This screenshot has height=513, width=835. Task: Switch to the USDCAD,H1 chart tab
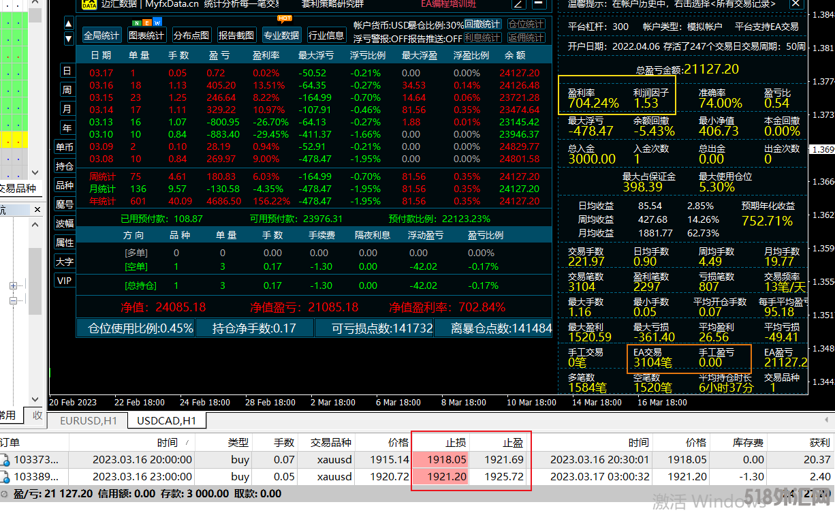[167, 421]
